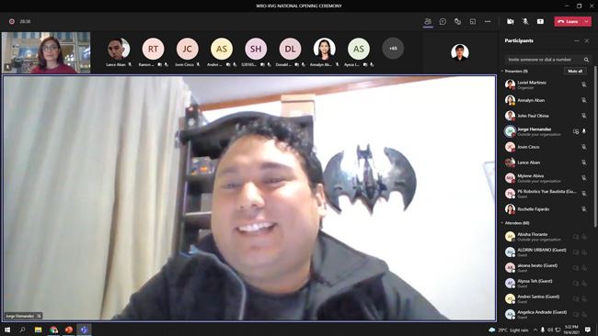Open File Explorer from the taskbar
Screen dimensions: 598x336
point(38,330)
